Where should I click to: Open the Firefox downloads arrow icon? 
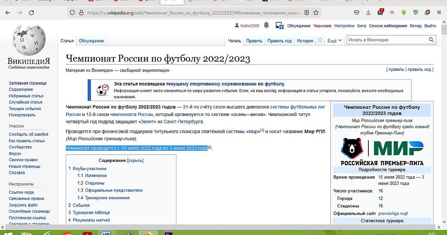pyautogui.click(x=368, y=13)
